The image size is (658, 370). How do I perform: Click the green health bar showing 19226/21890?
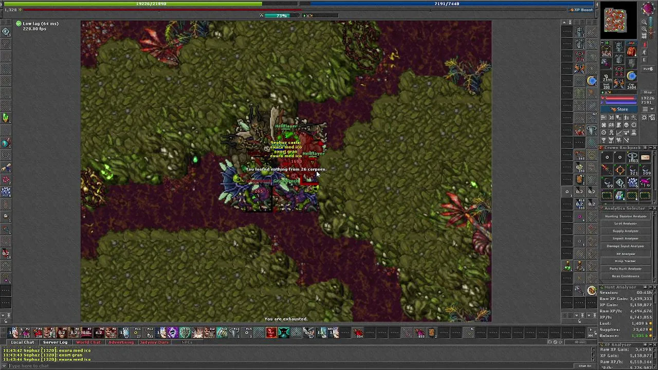pos(151,4)
